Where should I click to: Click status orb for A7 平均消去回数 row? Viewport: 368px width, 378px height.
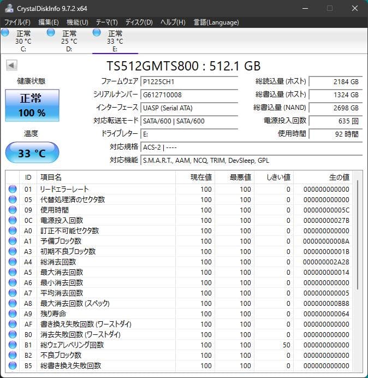coord(13,293)
